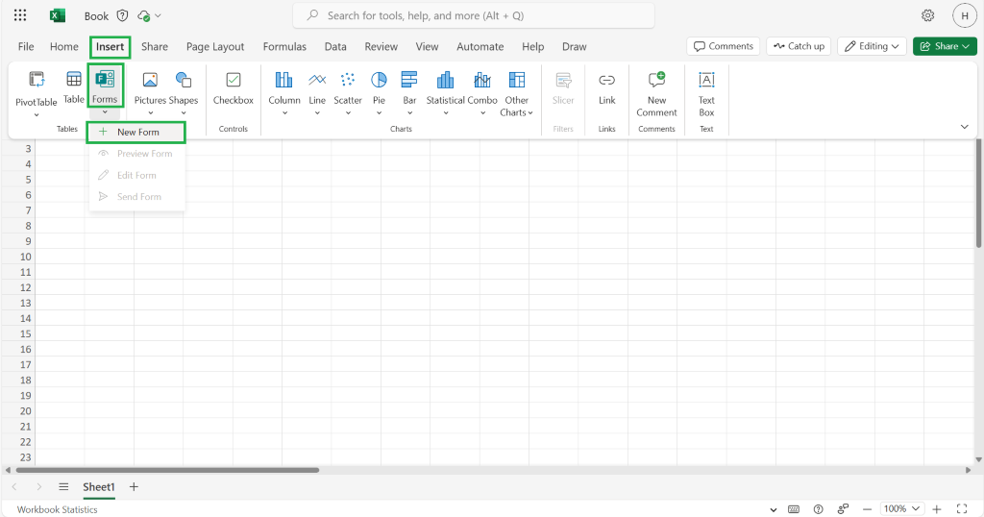Open the account profile avatar H

[964, 15]
